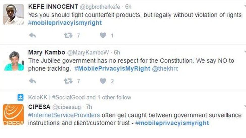The width and height of the screenshot is (246, 138).
Task: Retweet KEFE INNOCENT's counterfeit products tweet
Action: [x=68, y=35]
